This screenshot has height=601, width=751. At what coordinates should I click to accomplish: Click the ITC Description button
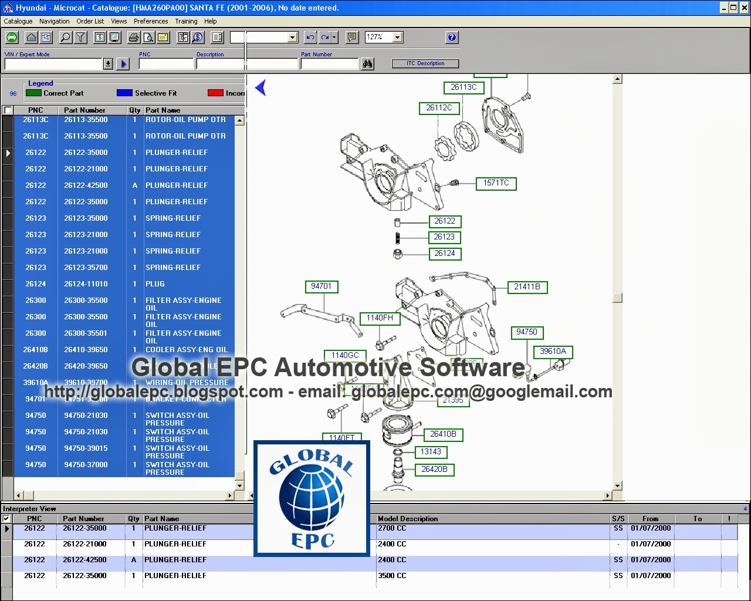tap(425, 63)
